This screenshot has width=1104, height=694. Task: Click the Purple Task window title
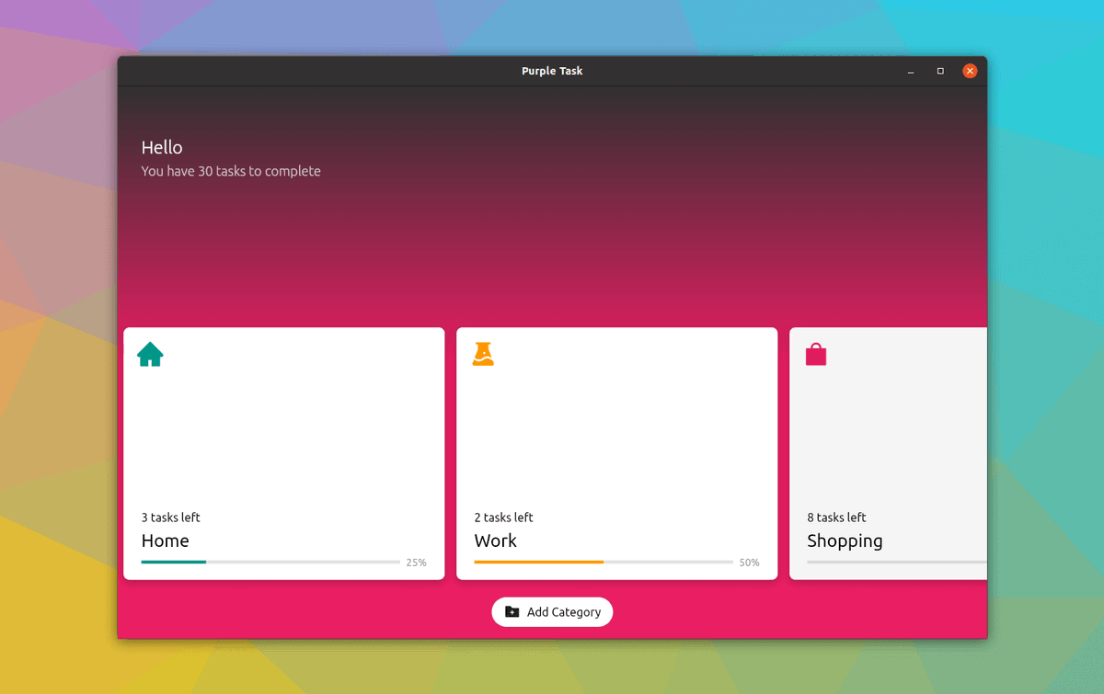click(552, 71)
